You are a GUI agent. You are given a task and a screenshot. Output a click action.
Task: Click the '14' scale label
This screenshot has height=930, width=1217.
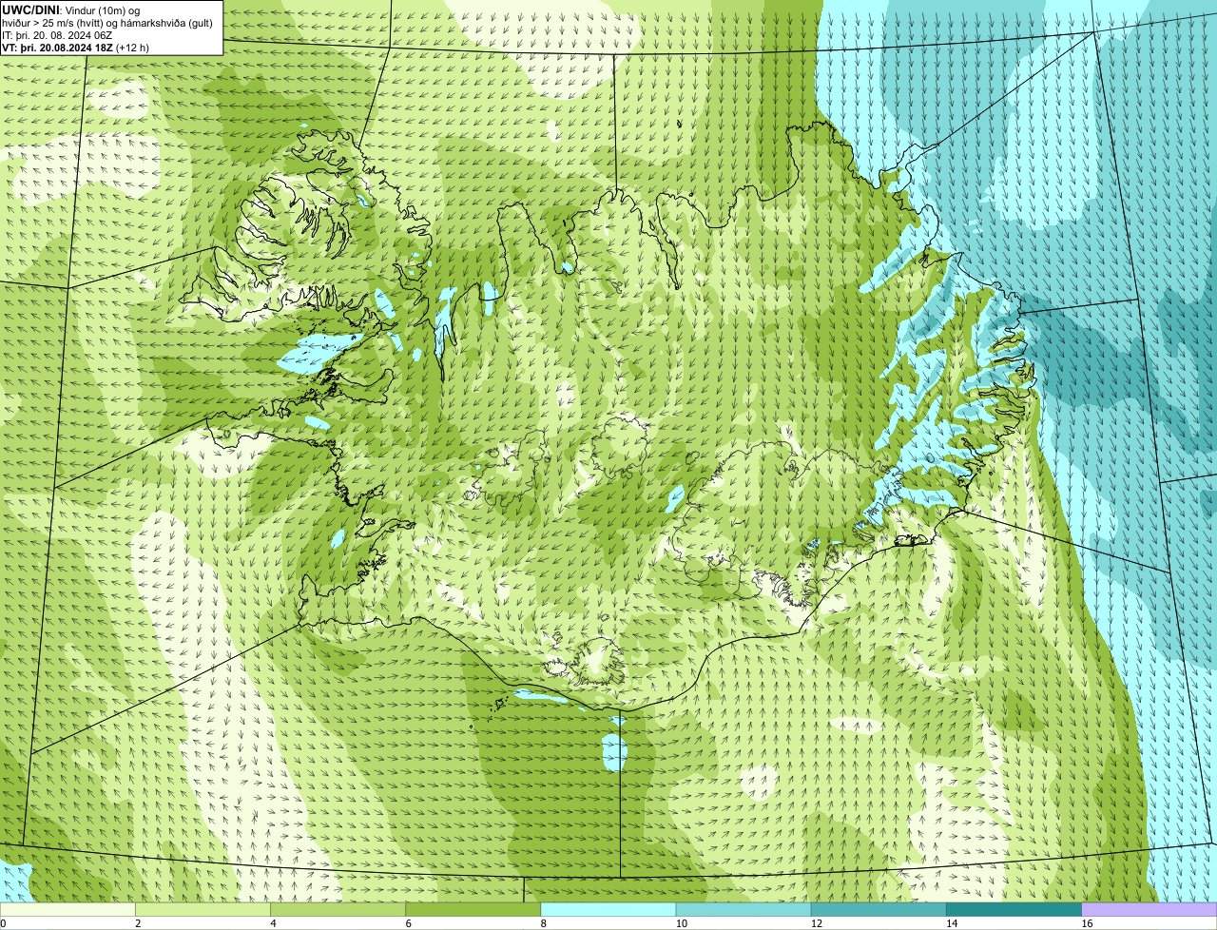coord(952,923)
